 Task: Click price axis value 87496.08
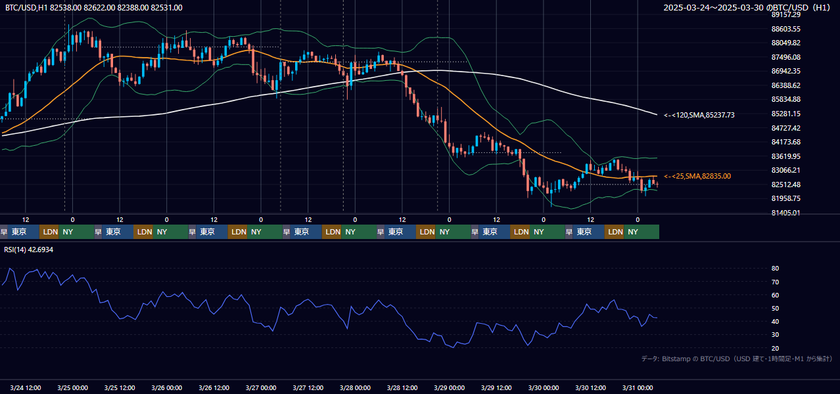[786, 57]
